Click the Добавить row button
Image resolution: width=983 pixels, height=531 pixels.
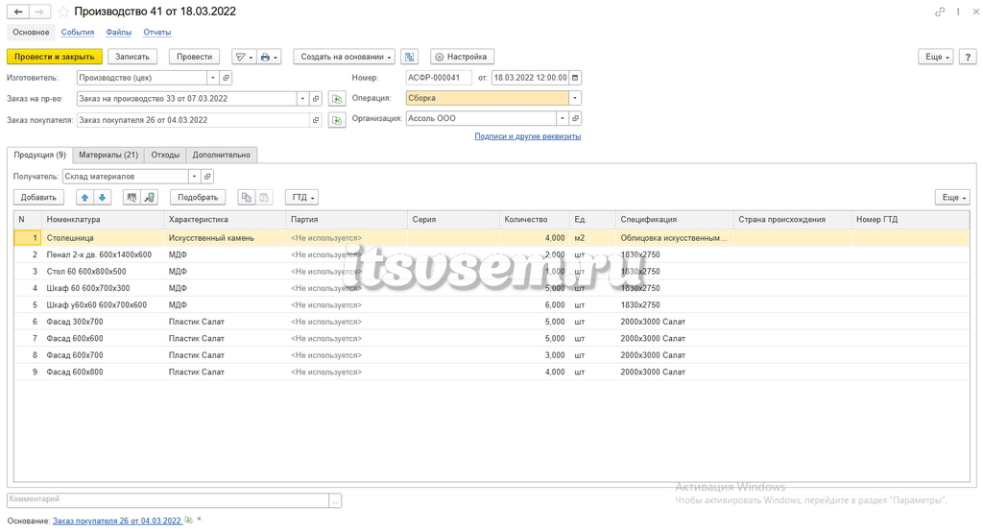click(38, 198)
